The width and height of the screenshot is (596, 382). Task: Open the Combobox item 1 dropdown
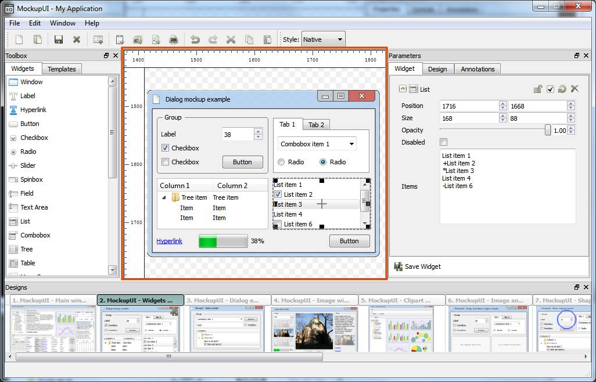[317, 144]
